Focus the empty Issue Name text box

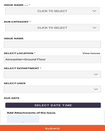(52, 44)
